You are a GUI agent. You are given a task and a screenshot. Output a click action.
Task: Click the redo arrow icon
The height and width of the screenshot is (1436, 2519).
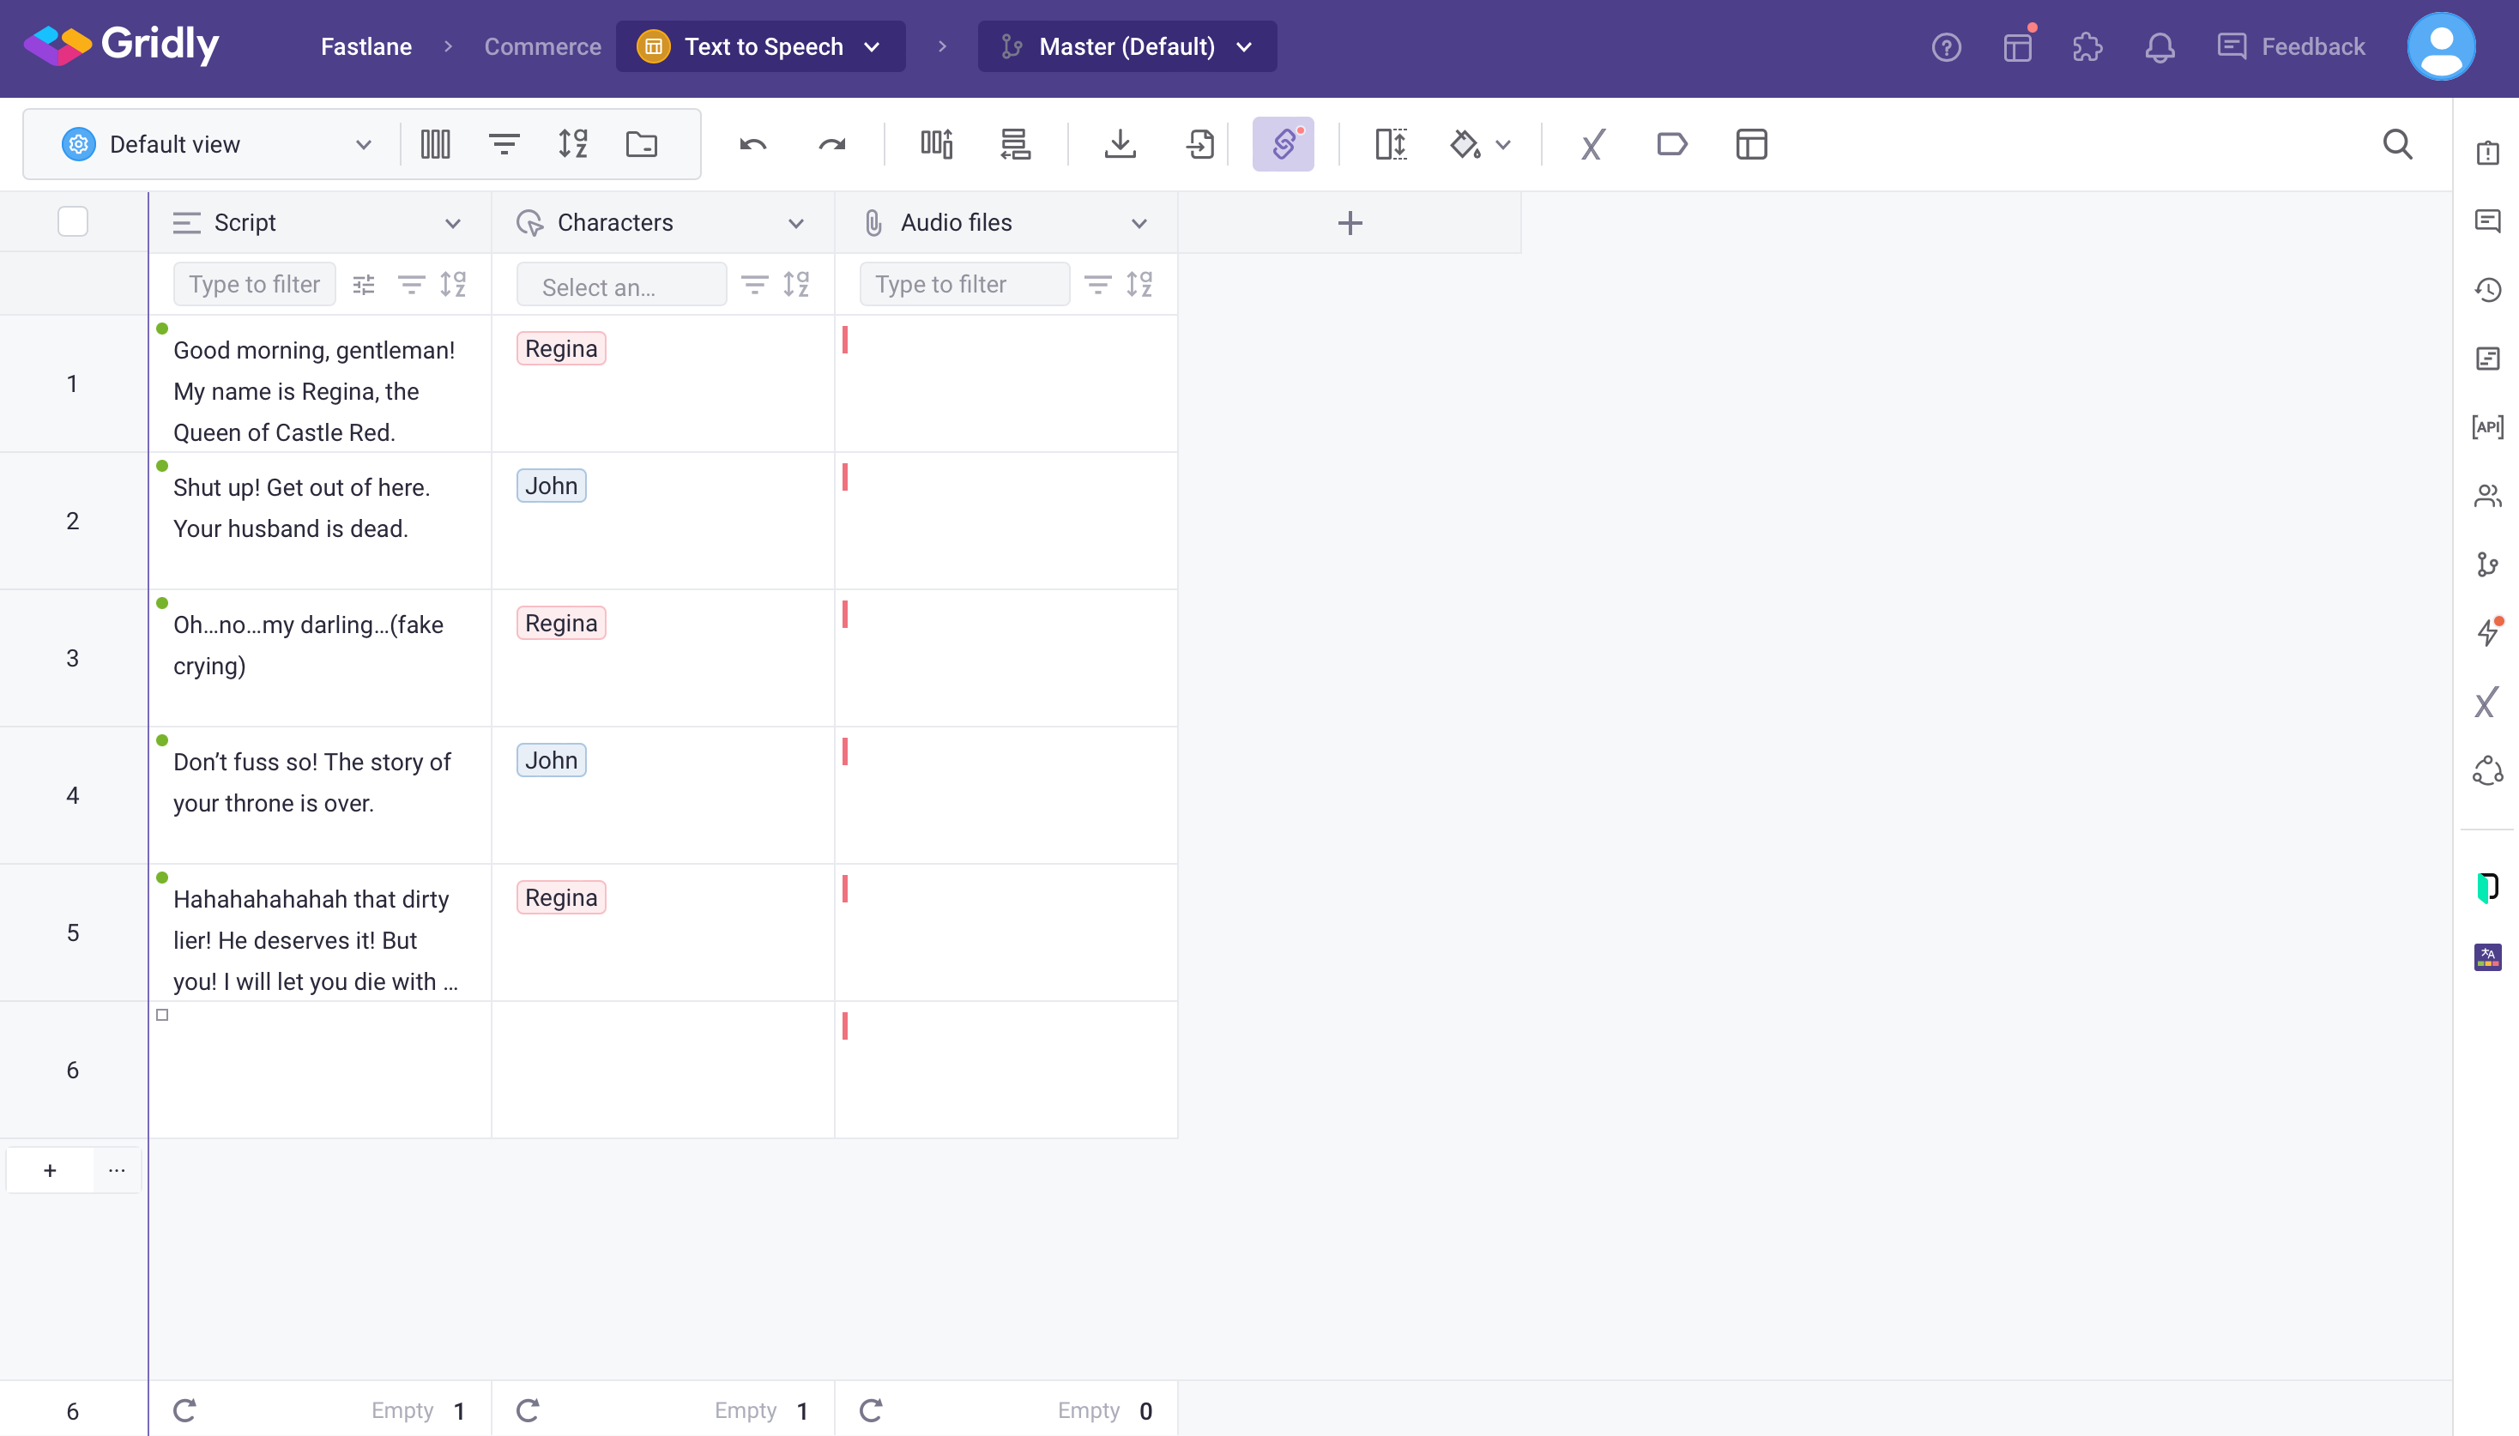[x=831, y=145]
